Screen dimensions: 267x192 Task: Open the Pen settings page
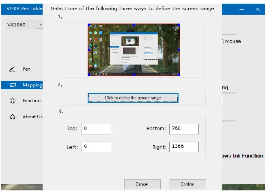pyautogui.click(x=26, y=69)
